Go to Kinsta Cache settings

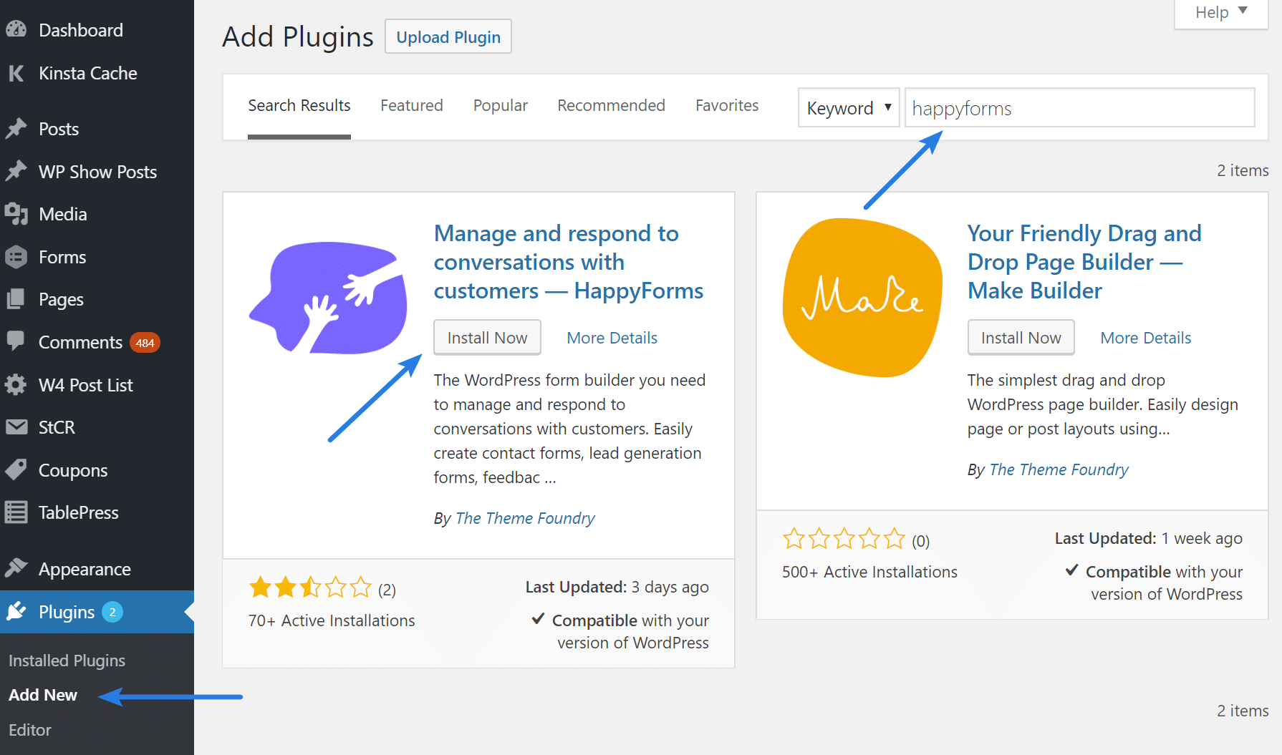click(97, 73)
